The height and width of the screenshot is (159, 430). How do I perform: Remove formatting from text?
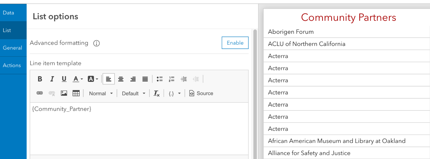pos(157,93)
